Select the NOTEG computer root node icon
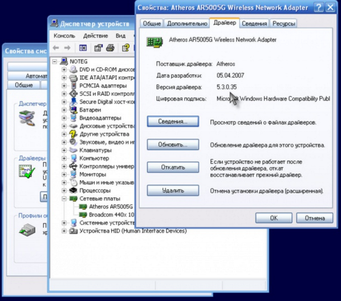The width and height of the screenshot is (341, 301). (64, 62)
